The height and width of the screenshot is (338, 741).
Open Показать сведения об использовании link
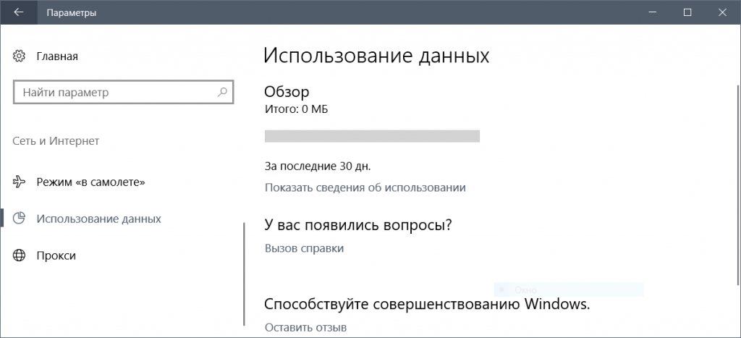[365, 187]
